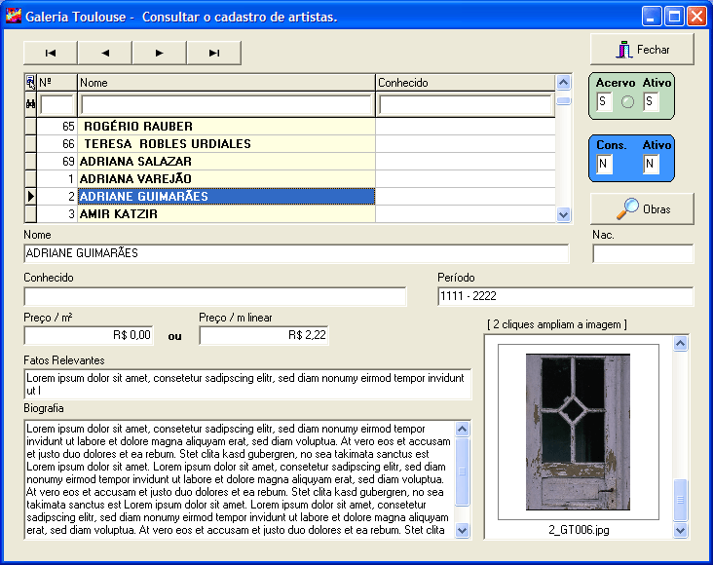
Task: Click the Nac. input field
Action: click(643, 253)
